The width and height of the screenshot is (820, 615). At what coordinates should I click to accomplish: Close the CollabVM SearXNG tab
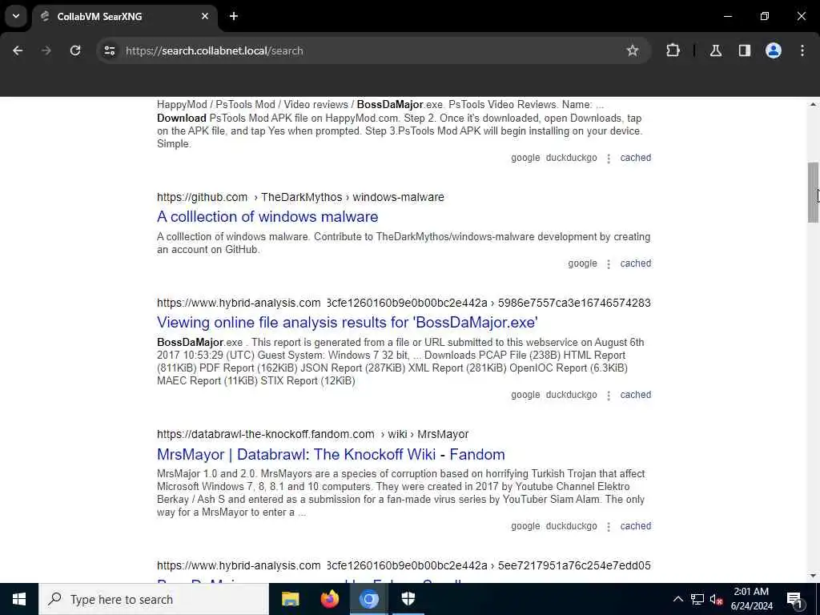point(205,16)
